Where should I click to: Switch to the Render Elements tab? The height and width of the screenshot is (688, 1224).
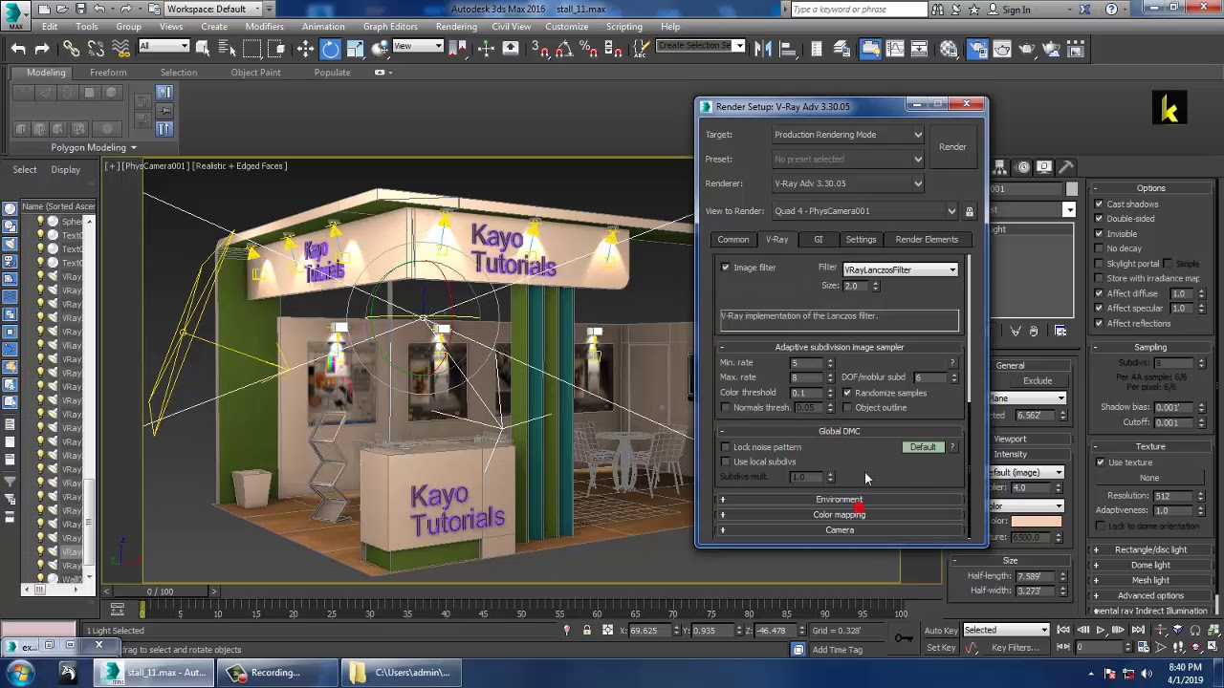point(927,240)
